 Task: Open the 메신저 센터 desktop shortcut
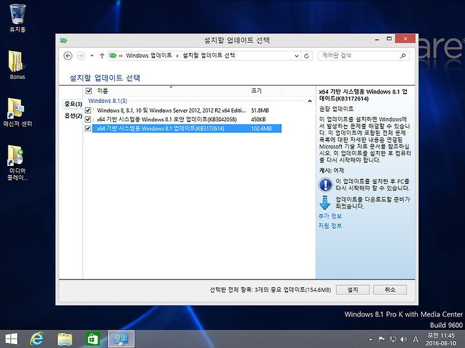click(x=17, y=112)
